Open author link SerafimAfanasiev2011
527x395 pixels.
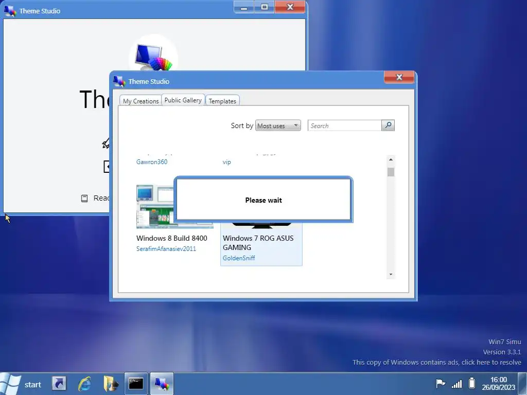(166, 249)
